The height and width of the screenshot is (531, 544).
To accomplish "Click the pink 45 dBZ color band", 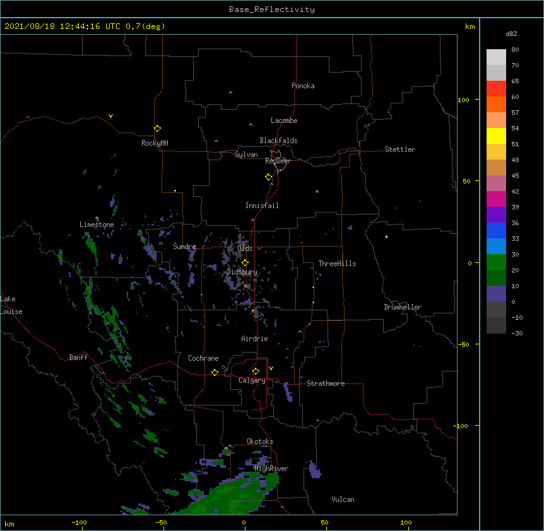I will click(496, 183).
